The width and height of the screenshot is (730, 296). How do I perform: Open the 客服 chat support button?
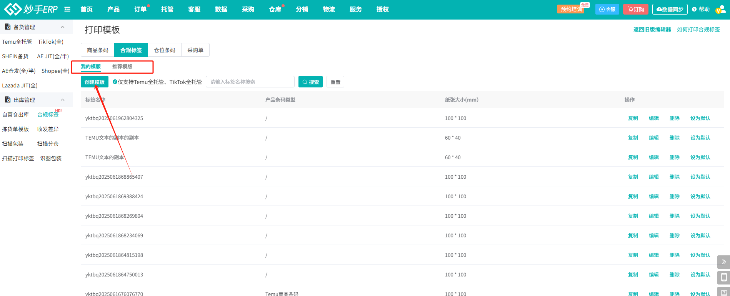click(x=607, y=10)
